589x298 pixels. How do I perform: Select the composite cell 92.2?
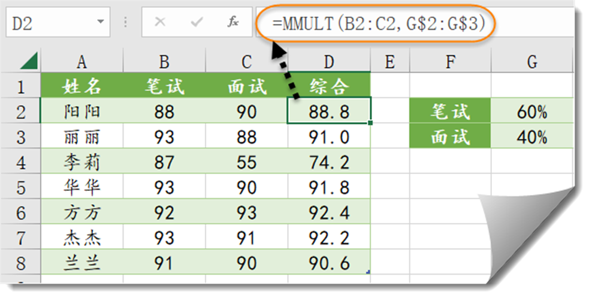[x=329, y=237]
